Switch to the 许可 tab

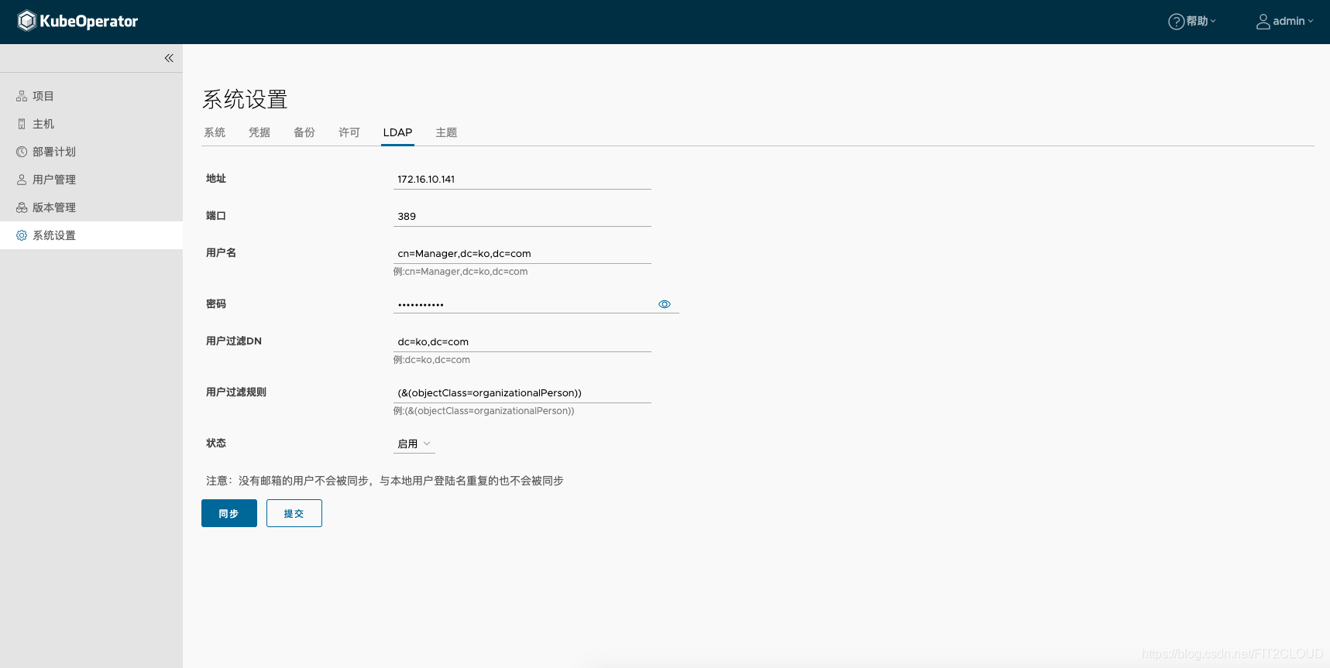point(349,132)
